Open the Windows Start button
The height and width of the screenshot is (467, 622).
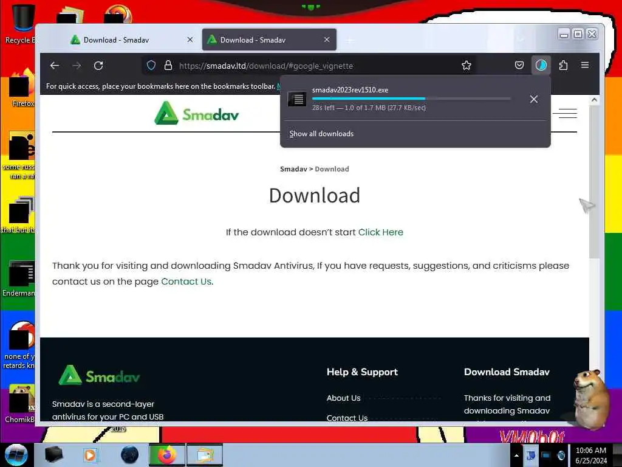[x=16, y=455]
